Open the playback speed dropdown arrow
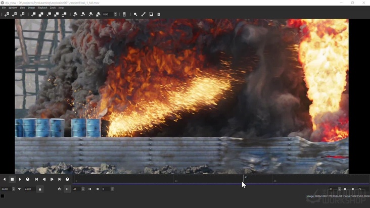370x208 pixels. pos(19,189)
